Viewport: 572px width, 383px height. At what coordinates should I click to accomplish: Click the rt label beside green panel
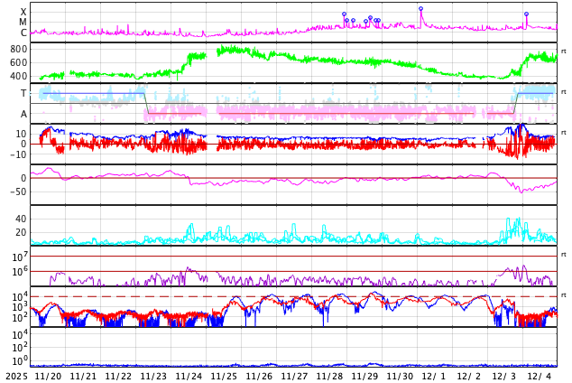point(564,51)
